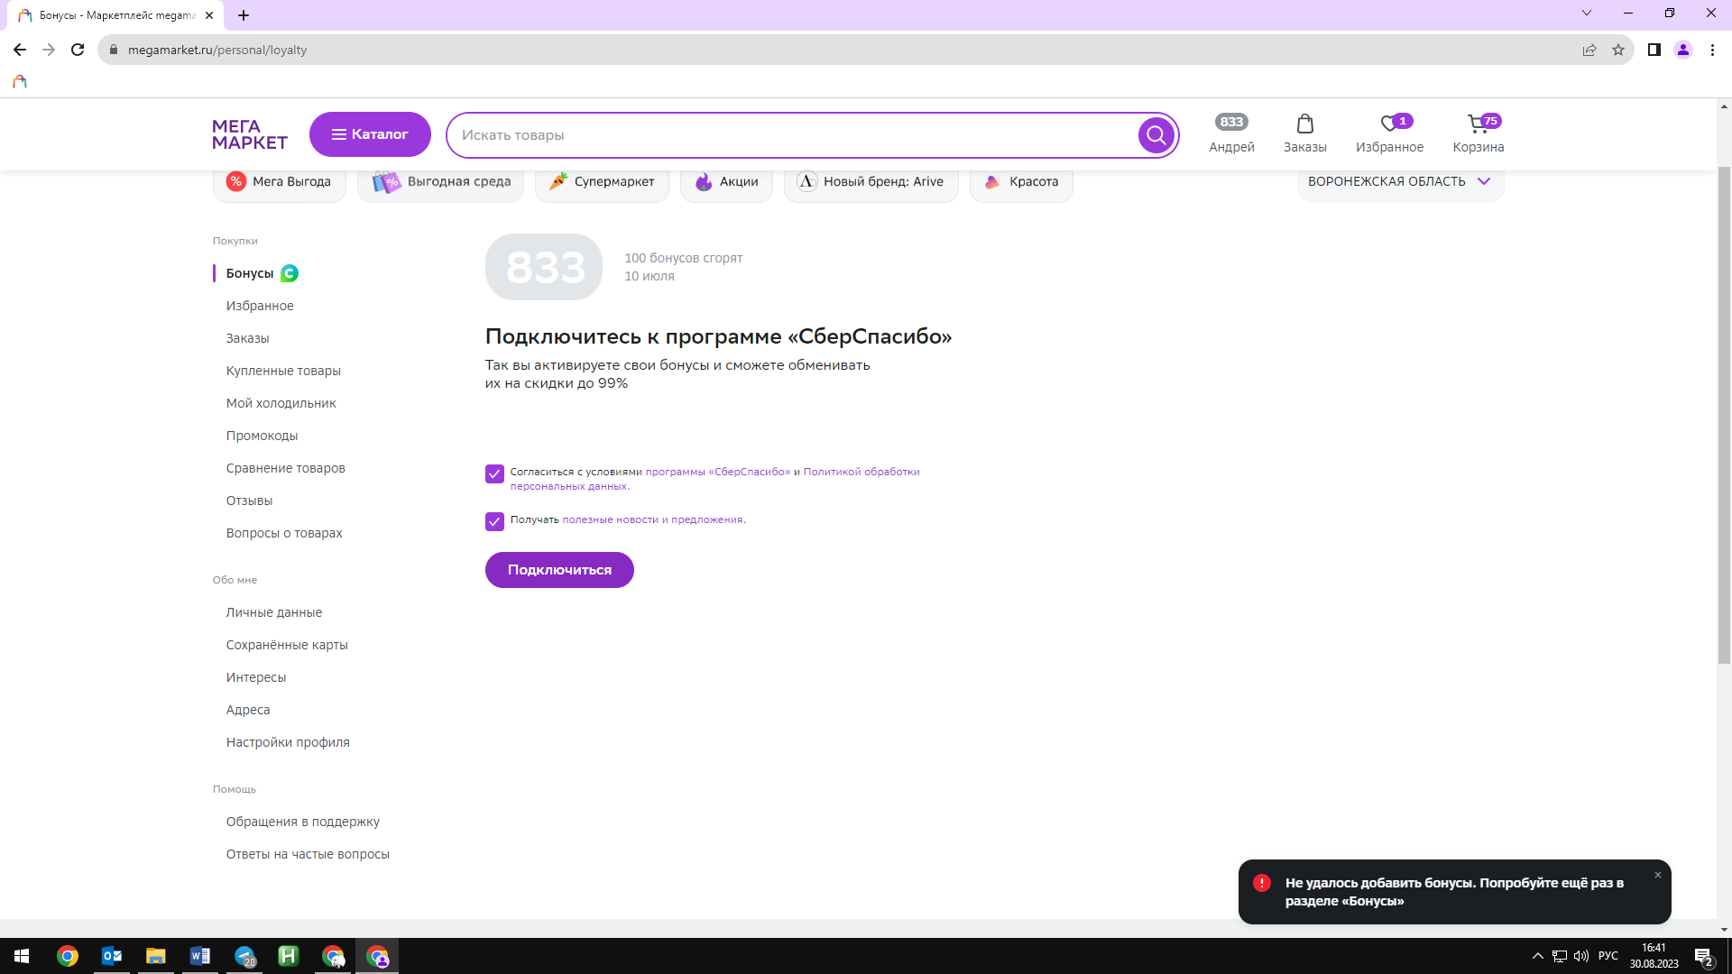
Task: Open Ответы на частые вопросы link
Action: 308,854
